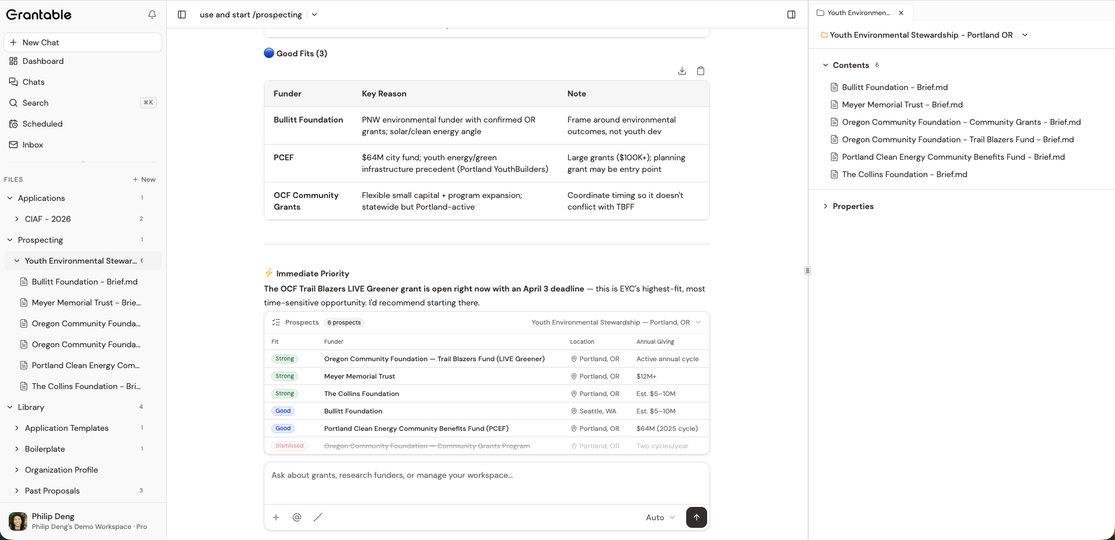Open chat title dropdown chevron
The width and height of the screenshot is (1115, 540).
314,15
